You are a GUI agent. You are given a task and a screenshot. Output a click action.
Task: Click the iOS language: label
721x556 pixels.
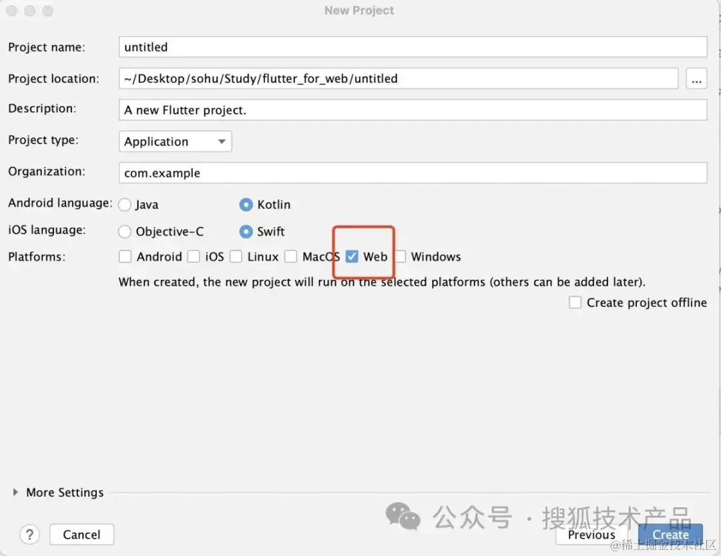point(47,230)
